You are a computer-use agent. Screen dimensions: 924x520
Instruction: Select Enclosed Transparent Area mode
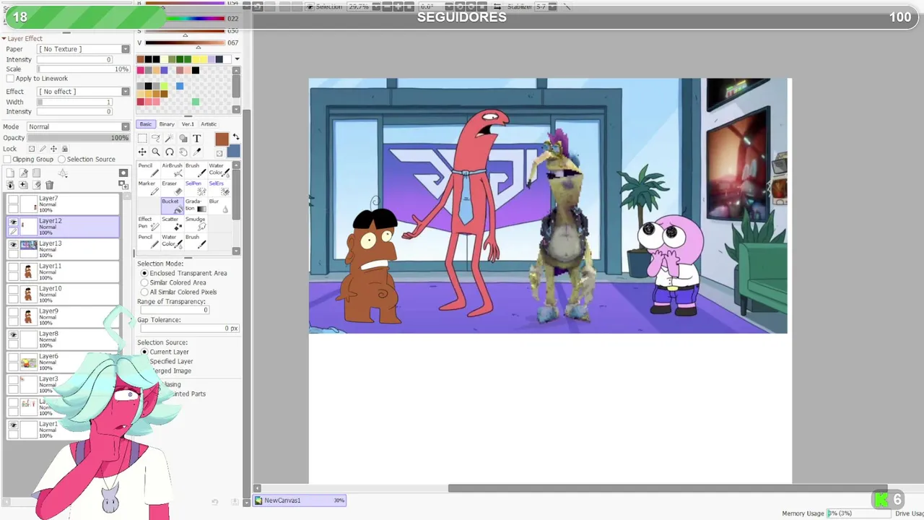pos(144,273)
